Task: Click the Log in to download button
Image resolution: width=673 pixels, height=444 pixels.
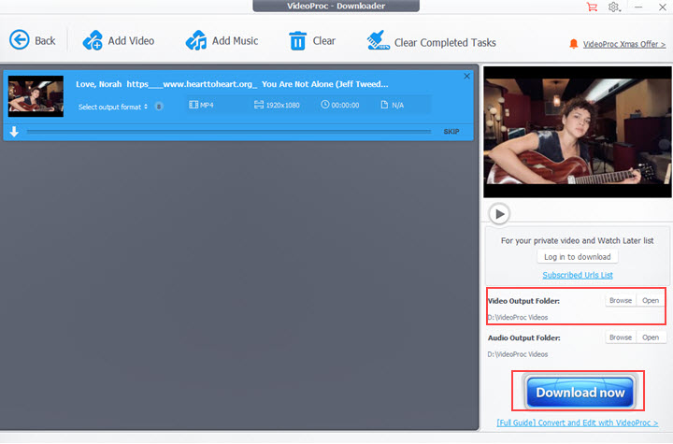Action: (x=578, y=257)
